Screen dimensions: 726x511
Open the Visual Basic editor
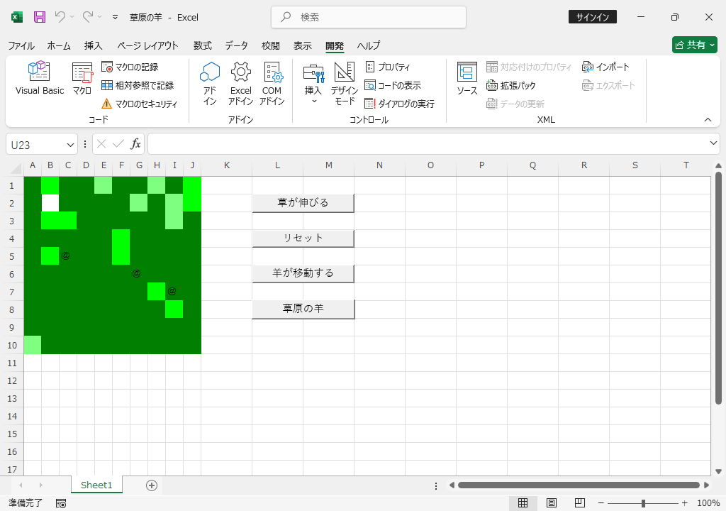(x=40, y=78)
